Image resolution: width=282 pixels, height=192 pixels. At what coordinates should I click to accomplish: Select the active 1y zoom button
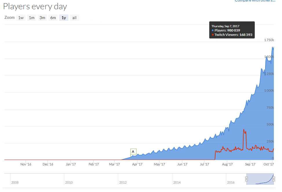coord(64,18)
